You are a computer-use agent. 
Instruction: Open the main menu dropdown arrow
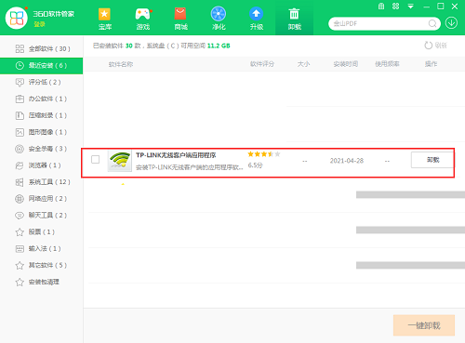411,7
